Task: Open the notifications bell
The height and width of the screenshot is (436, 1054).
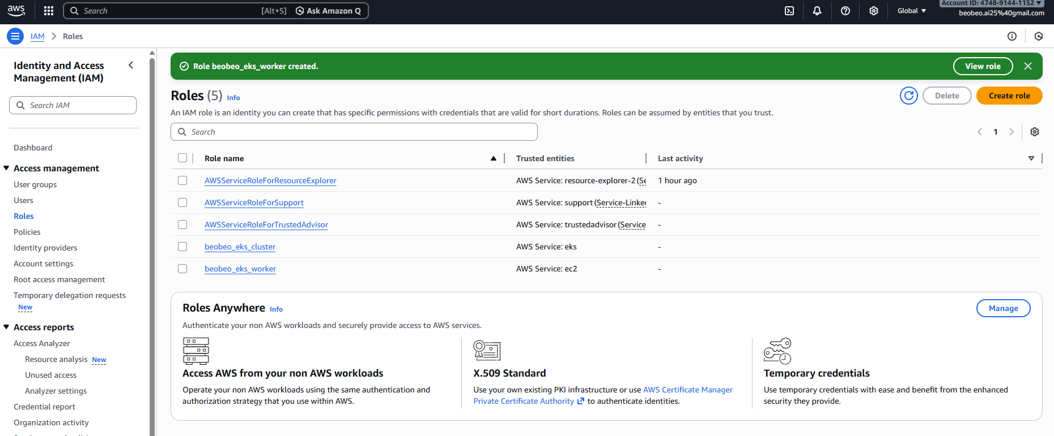Action: click(x=817, y=11)
